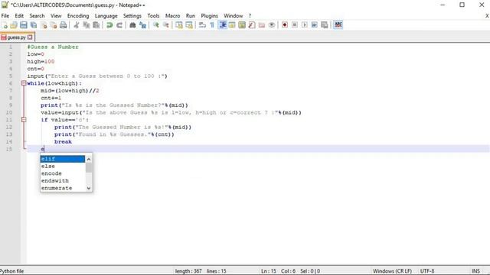Open the Run menu
The width and height of the screenshot is (490, 275).
[191, 15]
